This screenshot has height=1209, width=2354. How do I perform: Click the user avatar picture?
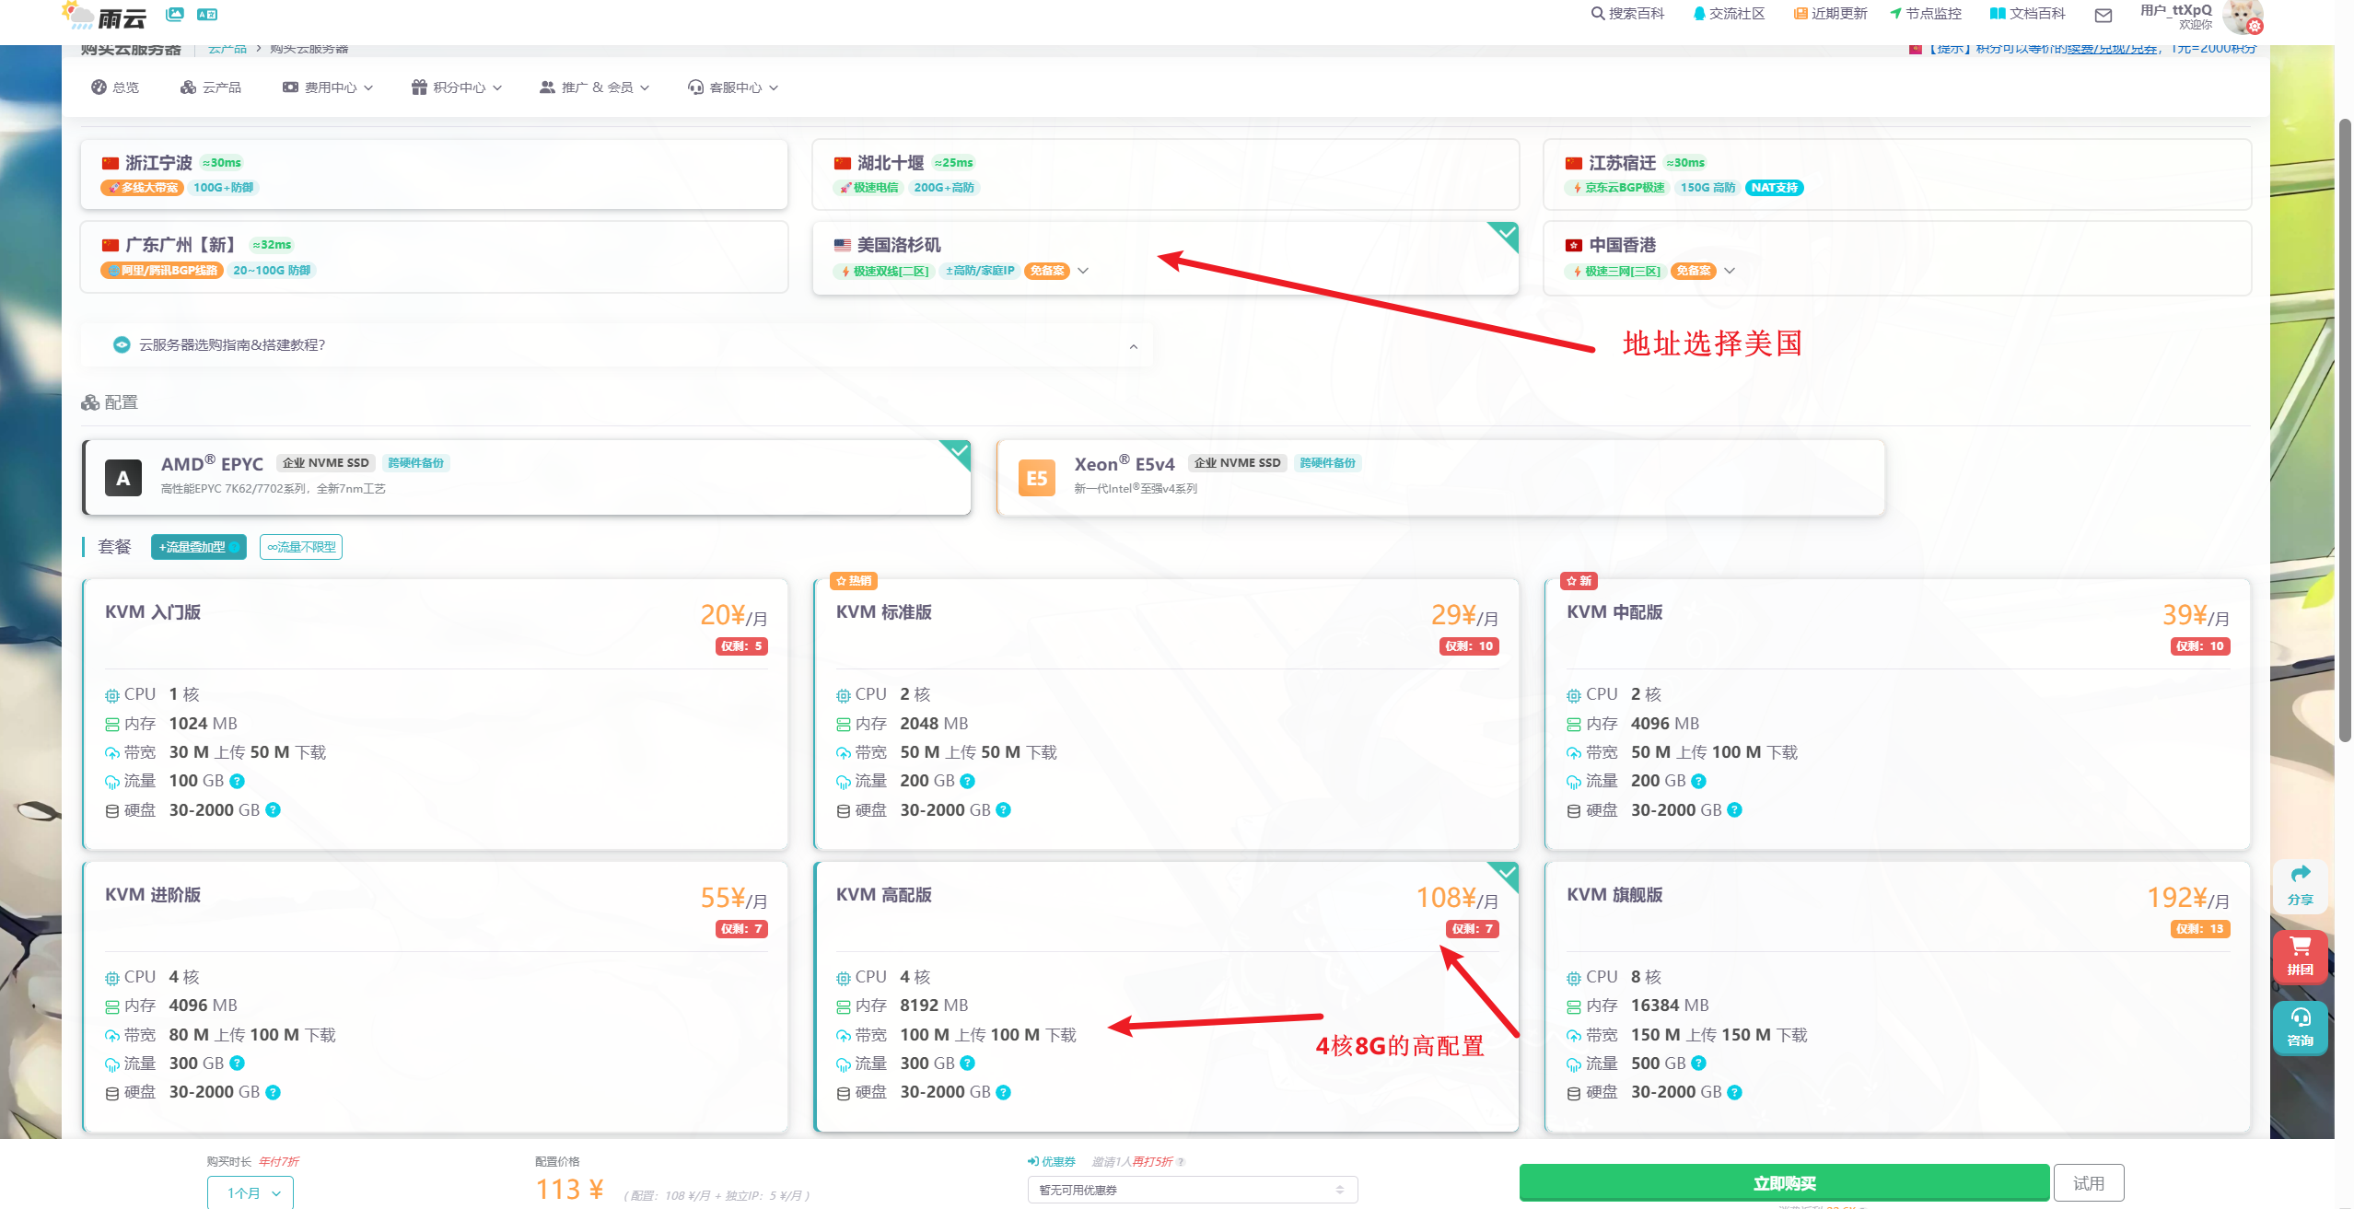[2241, 16]
